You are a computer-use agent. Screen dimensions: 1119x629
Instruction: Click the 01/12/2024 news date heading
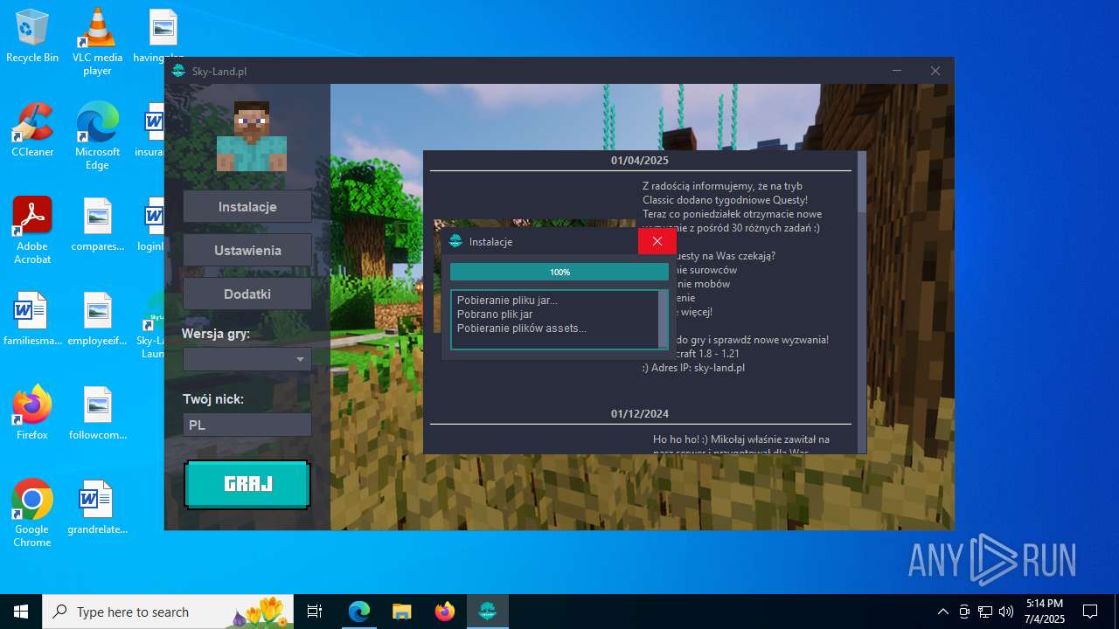640,414
